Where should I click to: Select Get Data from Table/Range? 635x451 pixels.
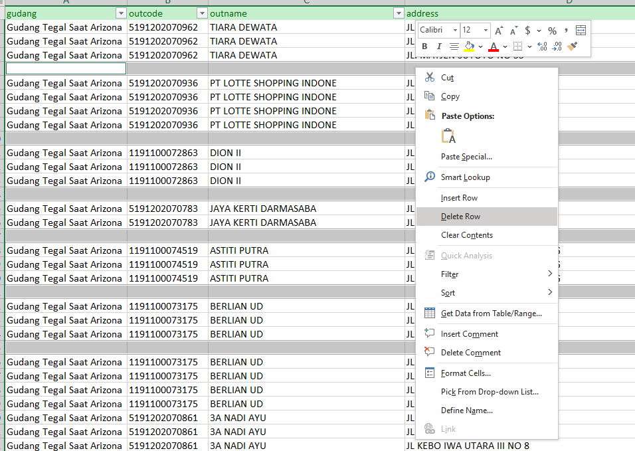[x=487, y=314]
